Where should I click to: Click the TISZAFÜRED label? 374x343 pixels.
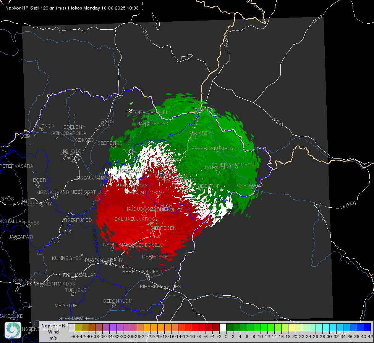point(78,220)
